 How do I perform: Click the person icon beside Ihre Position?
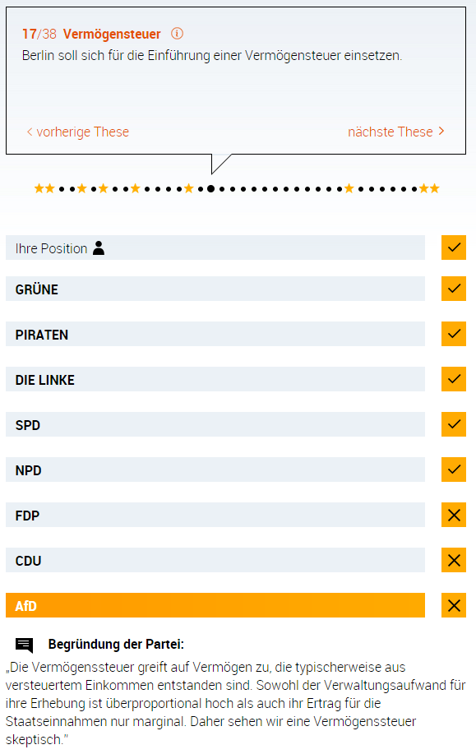click(99, 248)
